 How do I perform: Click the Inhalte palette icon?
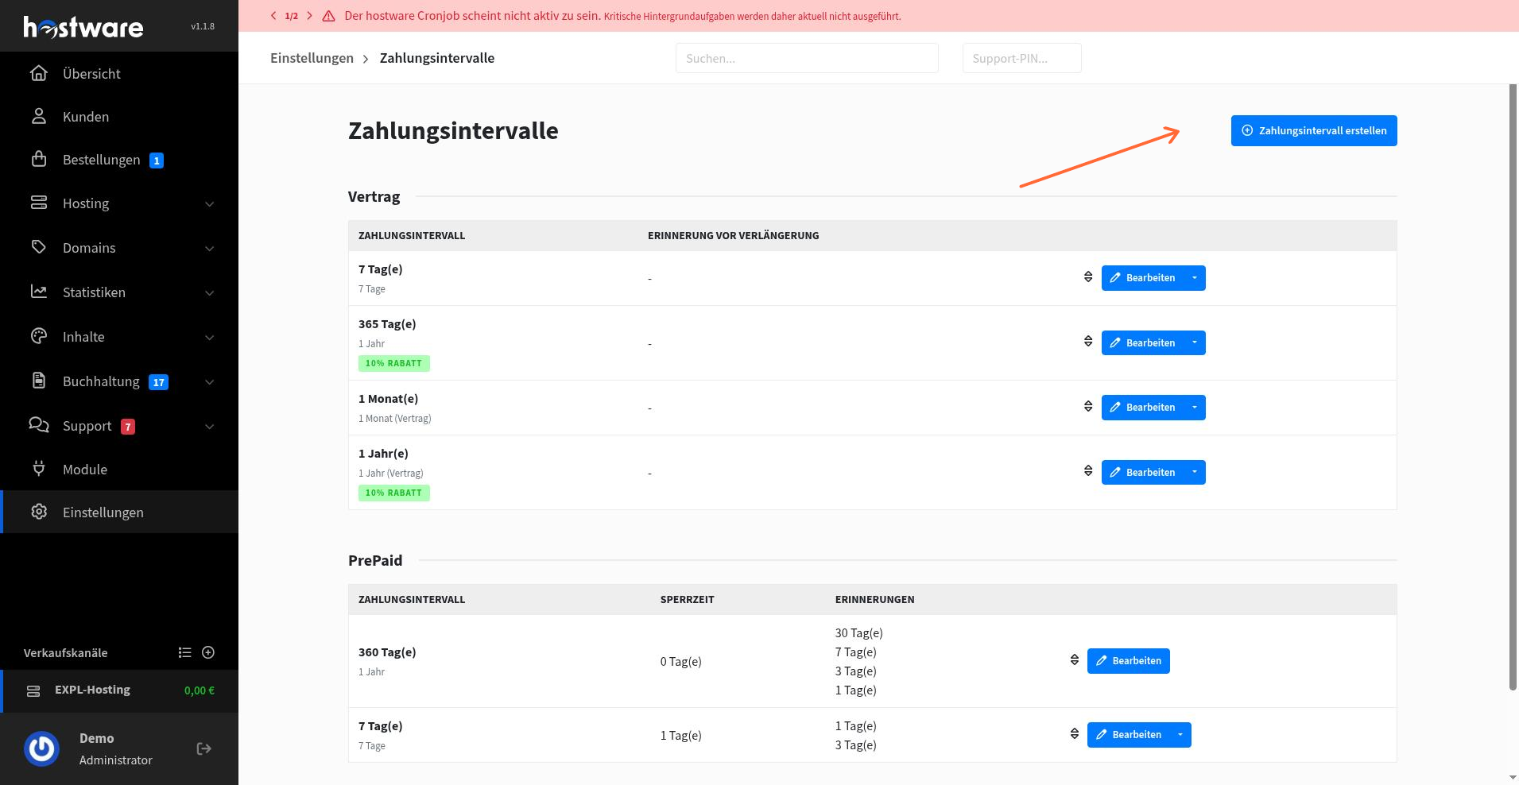(38, 336)
